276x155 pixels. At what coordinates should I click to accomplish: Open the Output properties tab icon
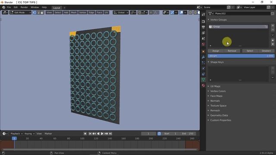(x=203, y=27)
